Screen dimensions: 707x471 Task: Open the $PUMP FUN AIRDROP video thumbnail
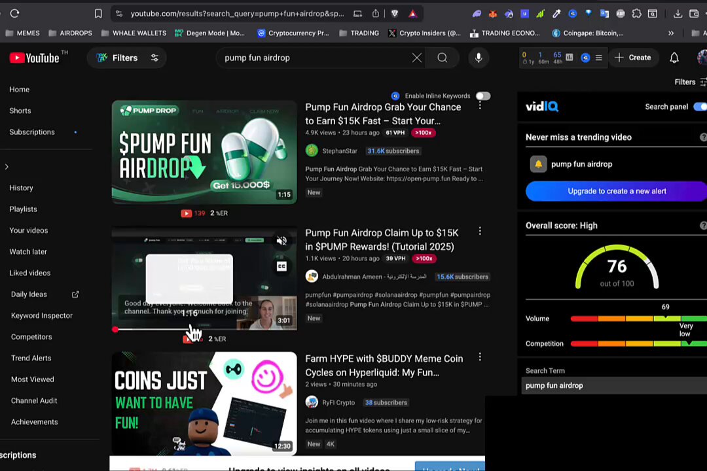tap(204, 152)
